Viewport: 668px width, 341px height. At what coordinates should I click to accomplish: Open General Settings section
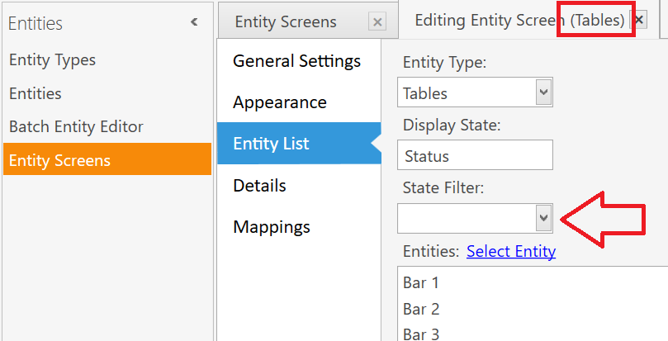tap(297, 61)
